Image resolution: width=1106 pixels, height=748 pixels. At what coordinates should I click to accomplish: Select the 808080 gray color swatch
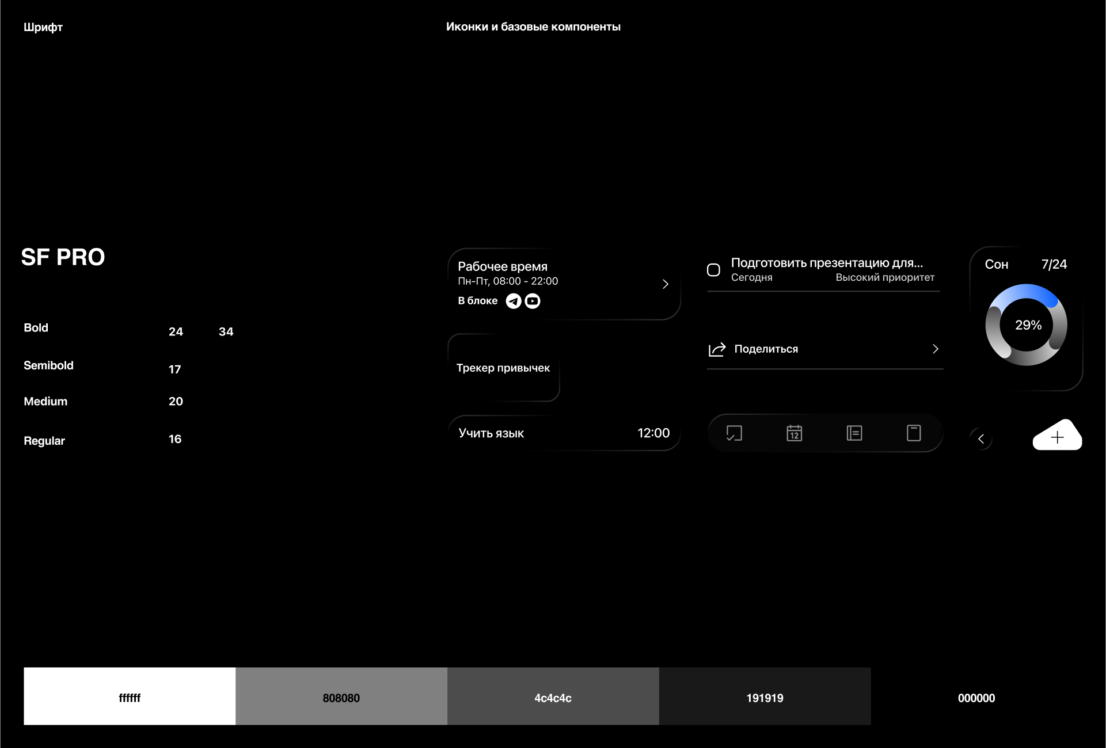click(341, 696)
